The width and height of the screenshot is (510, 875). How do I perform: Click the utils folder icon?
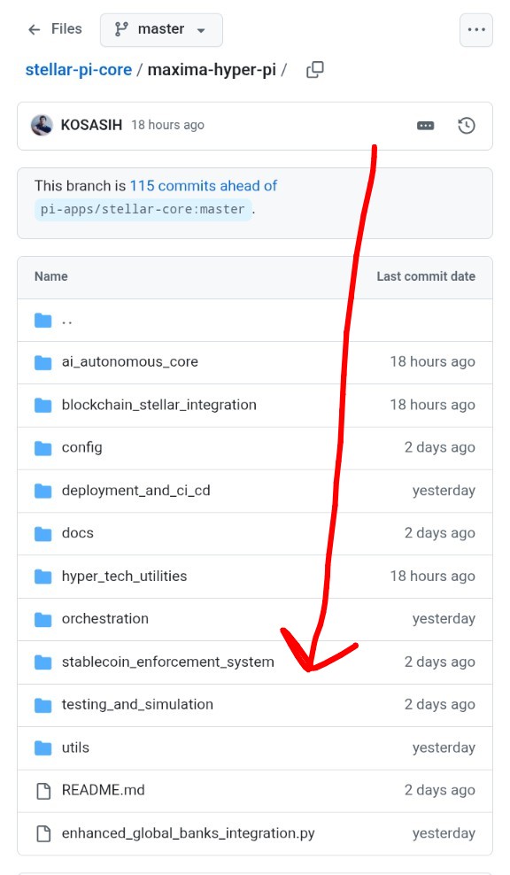click(43, 747)
